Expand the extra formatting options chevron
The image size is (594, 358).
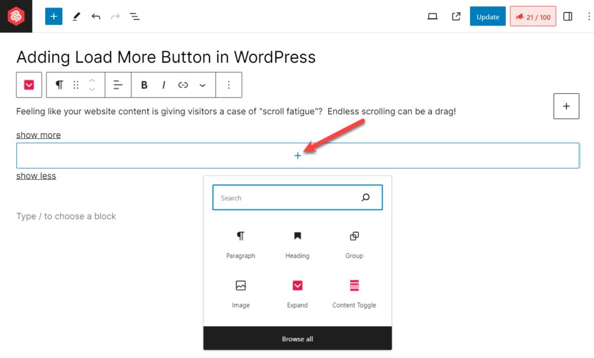pyautogui.click(x=202, y=85)
